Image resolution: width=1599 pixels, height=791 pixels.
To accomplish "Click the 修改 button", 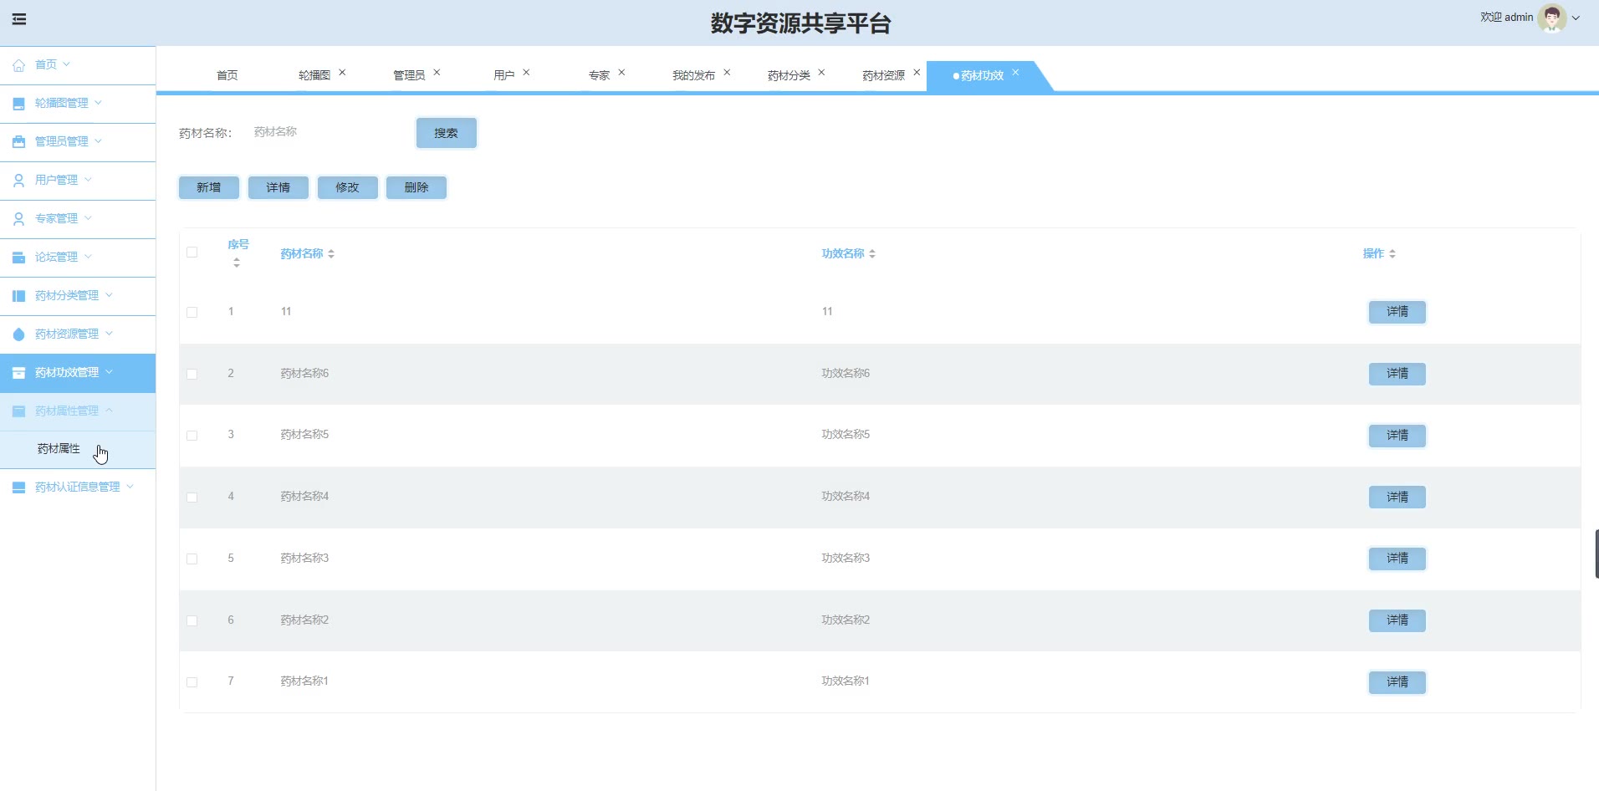I will (x=348, y=187).
